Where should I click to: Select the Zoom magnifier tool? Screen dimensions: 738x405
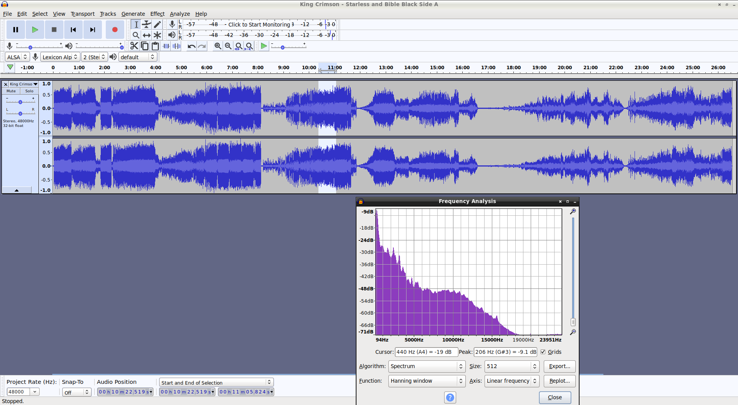136,35
